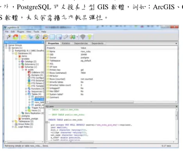Select the postgres database node
Viewport: 183px width, 151px height.
[x=26, y=116]
